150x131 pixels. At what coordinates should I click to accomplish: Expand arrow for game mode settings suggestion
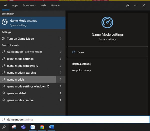click(60, 59)
